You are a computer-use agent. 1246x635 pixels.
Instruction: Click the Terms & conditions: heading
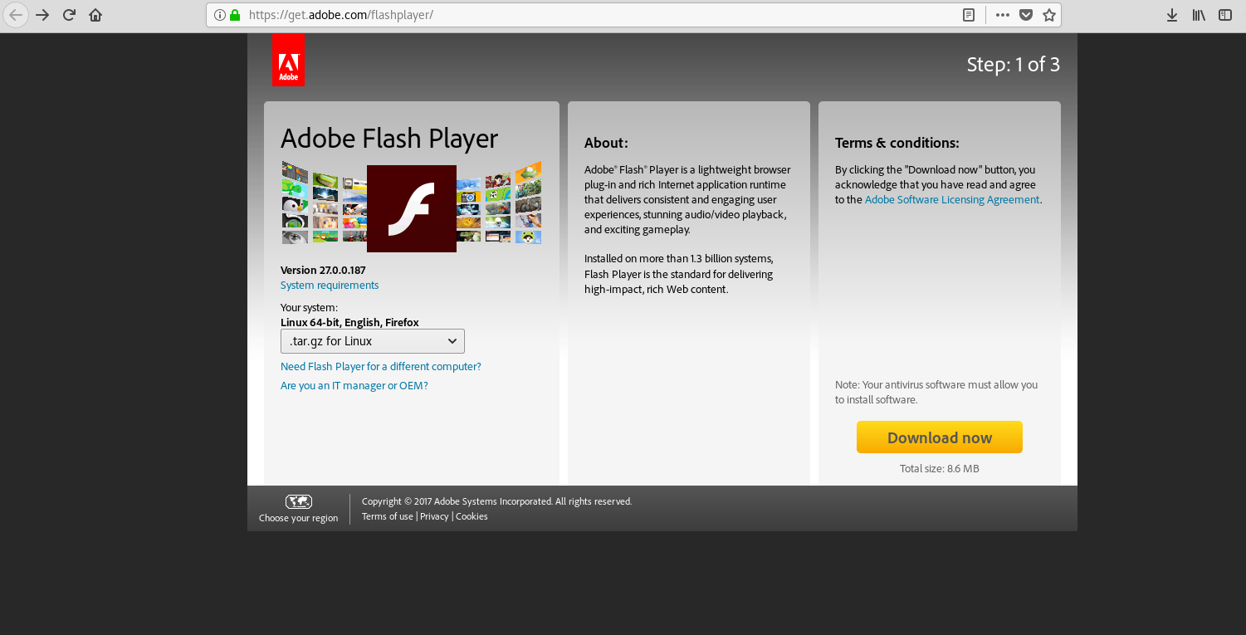[x=897, y=143]
